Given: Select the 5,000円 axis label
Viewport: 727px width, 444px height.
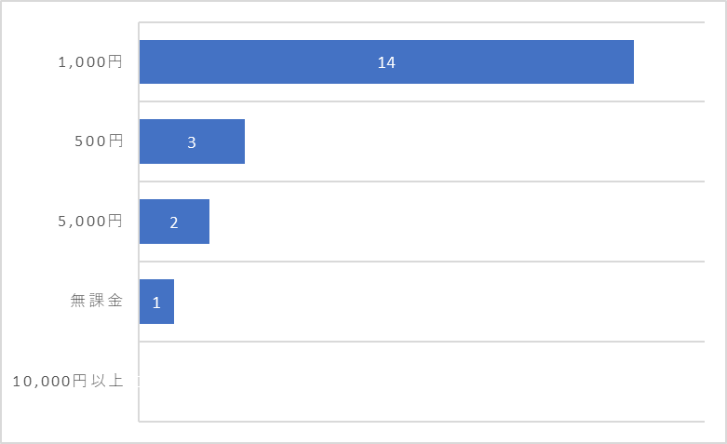Looking at the screenshot, I should 90,222.
